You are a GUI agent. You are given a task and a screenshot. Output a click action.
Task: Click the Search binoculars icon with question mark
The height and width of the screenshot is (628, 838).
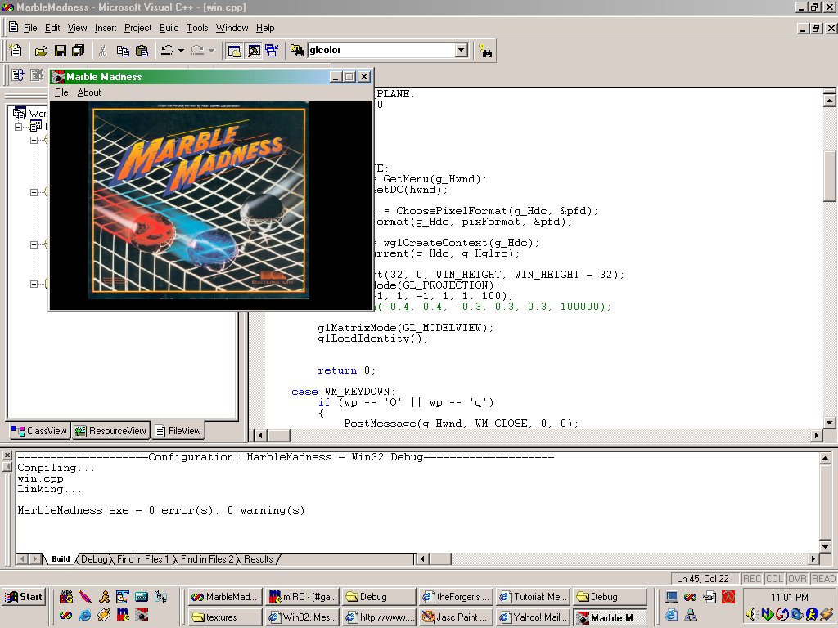tap(485, 51)
